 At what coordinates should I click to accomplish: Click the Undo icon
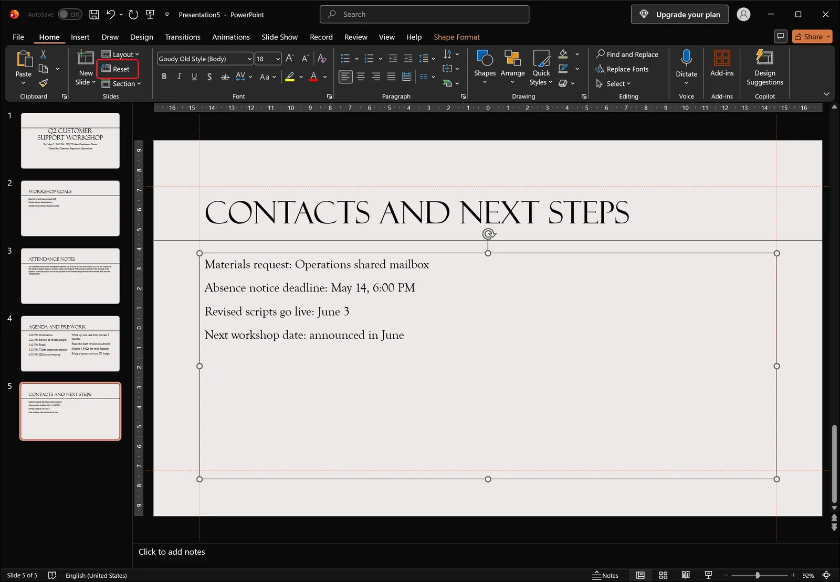(x=111, y=15)
